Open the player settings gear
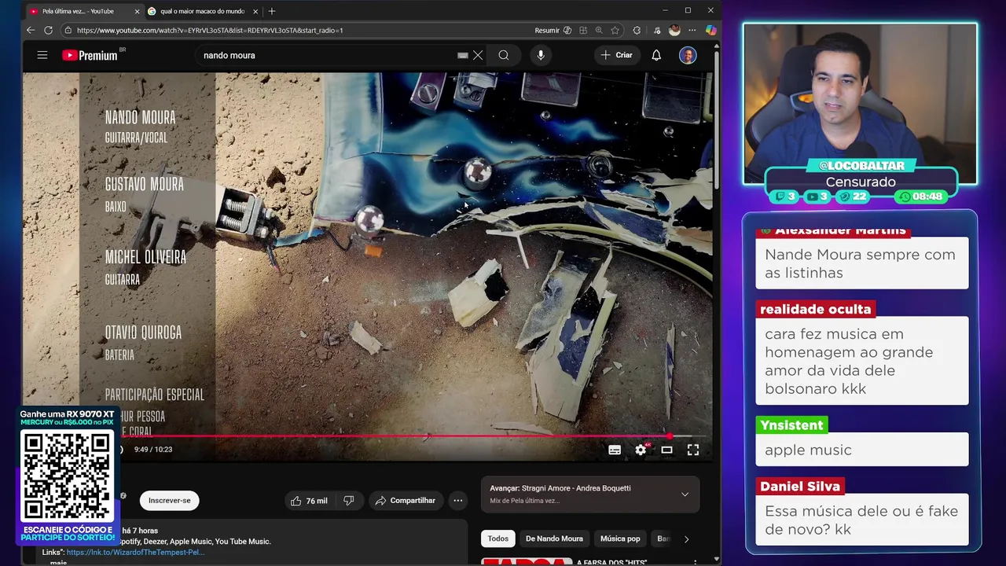The image size is (1006, 566). 641,450
